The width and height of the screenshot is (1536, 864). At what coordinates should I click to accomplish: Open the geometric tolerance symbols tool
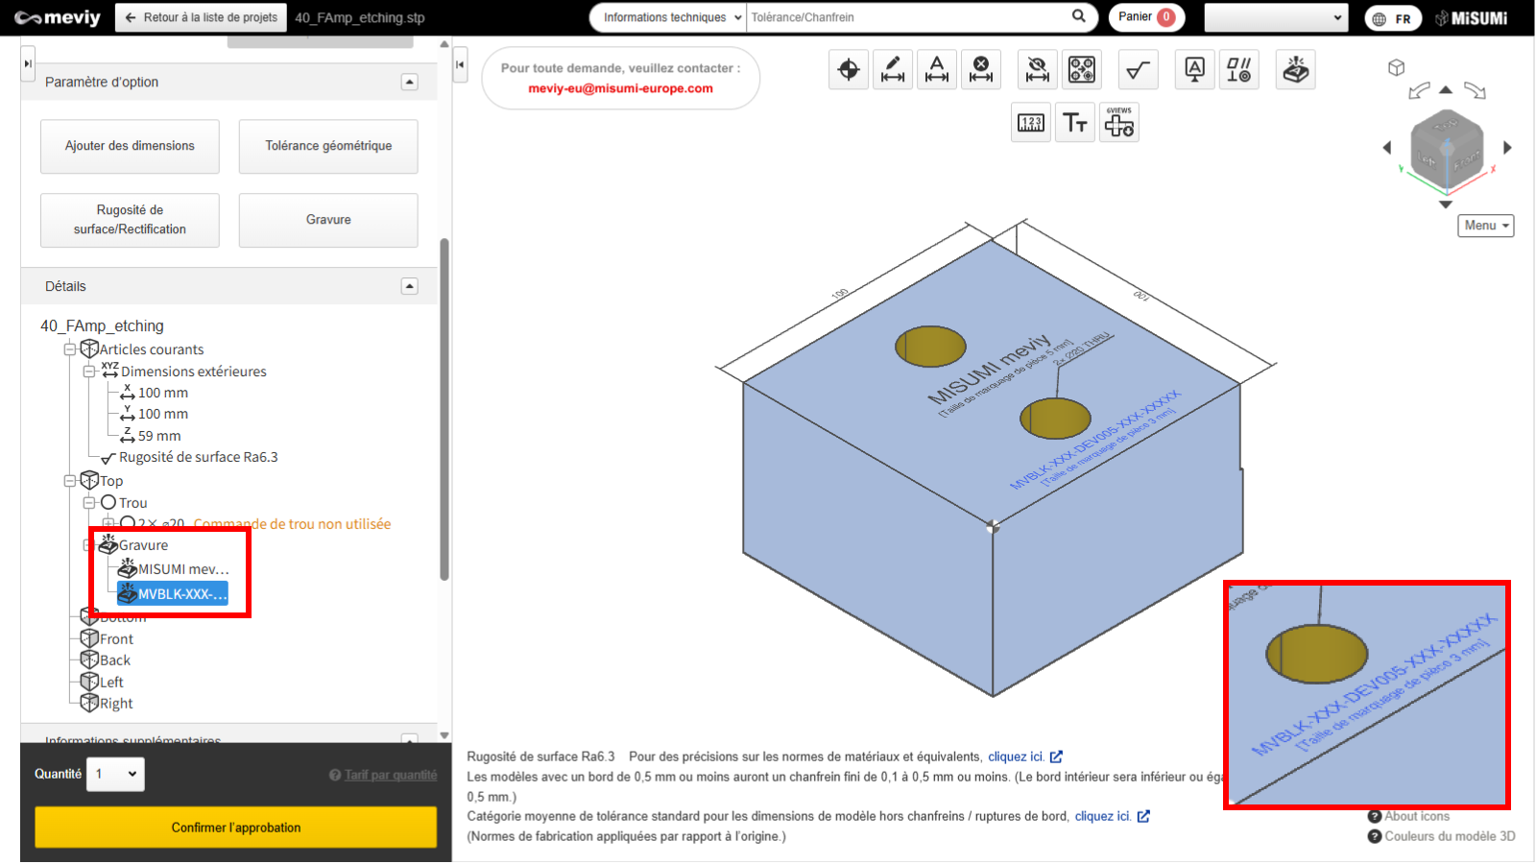tap(1238, 69)
